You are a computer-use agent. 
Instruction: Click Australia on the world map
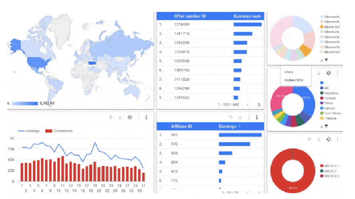point(132,91)
